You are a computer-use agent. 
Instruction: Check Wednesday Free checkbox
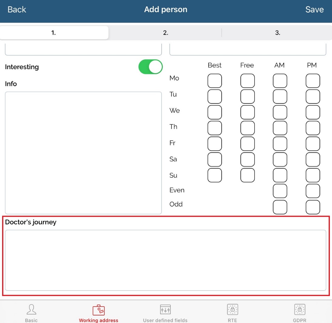247,113
